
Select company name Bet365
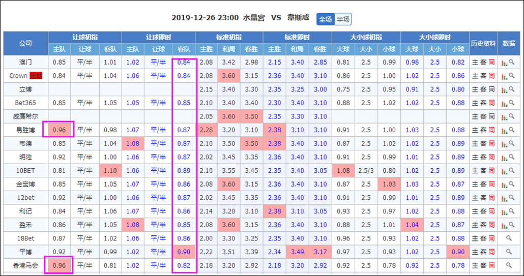coord(26,103)
